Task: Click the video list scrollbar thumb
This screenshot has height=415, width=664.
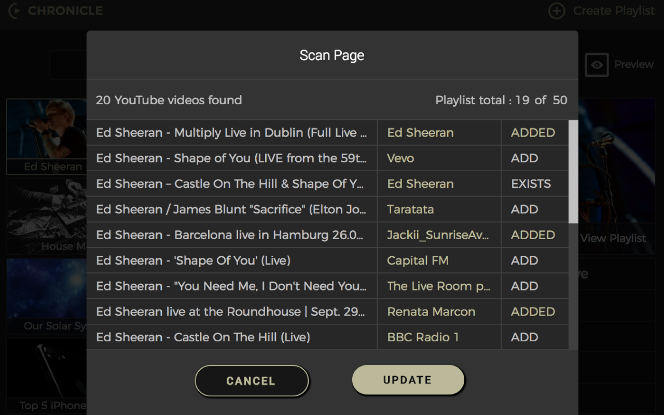Action: (573, 172)
